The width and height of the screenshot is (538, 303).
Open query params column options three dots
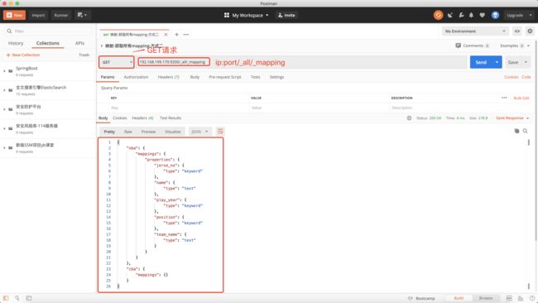click(x=504, y=98)
